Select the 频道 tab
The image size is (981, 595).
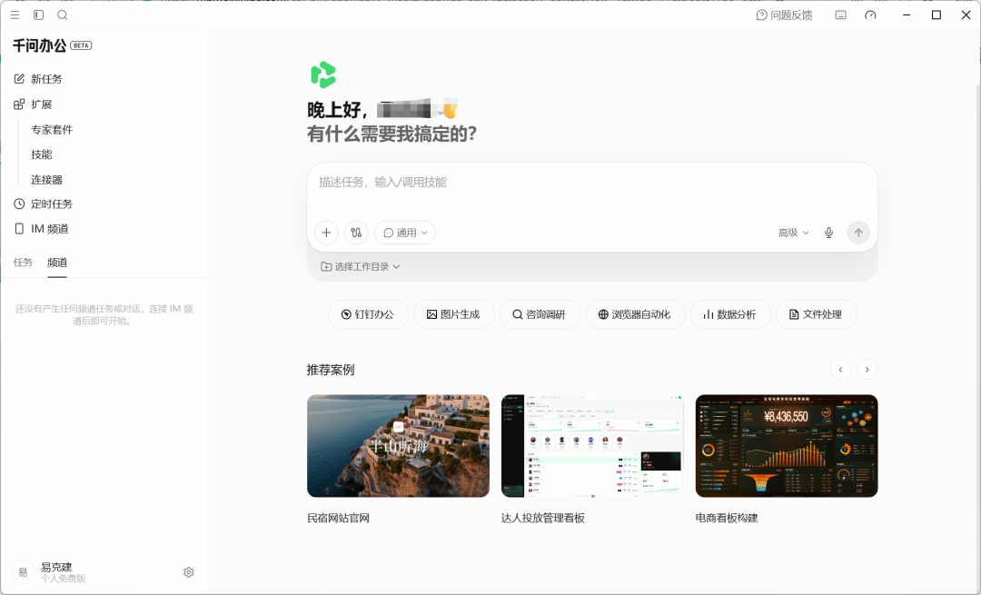pyautogui.click(x=57, y=263)
